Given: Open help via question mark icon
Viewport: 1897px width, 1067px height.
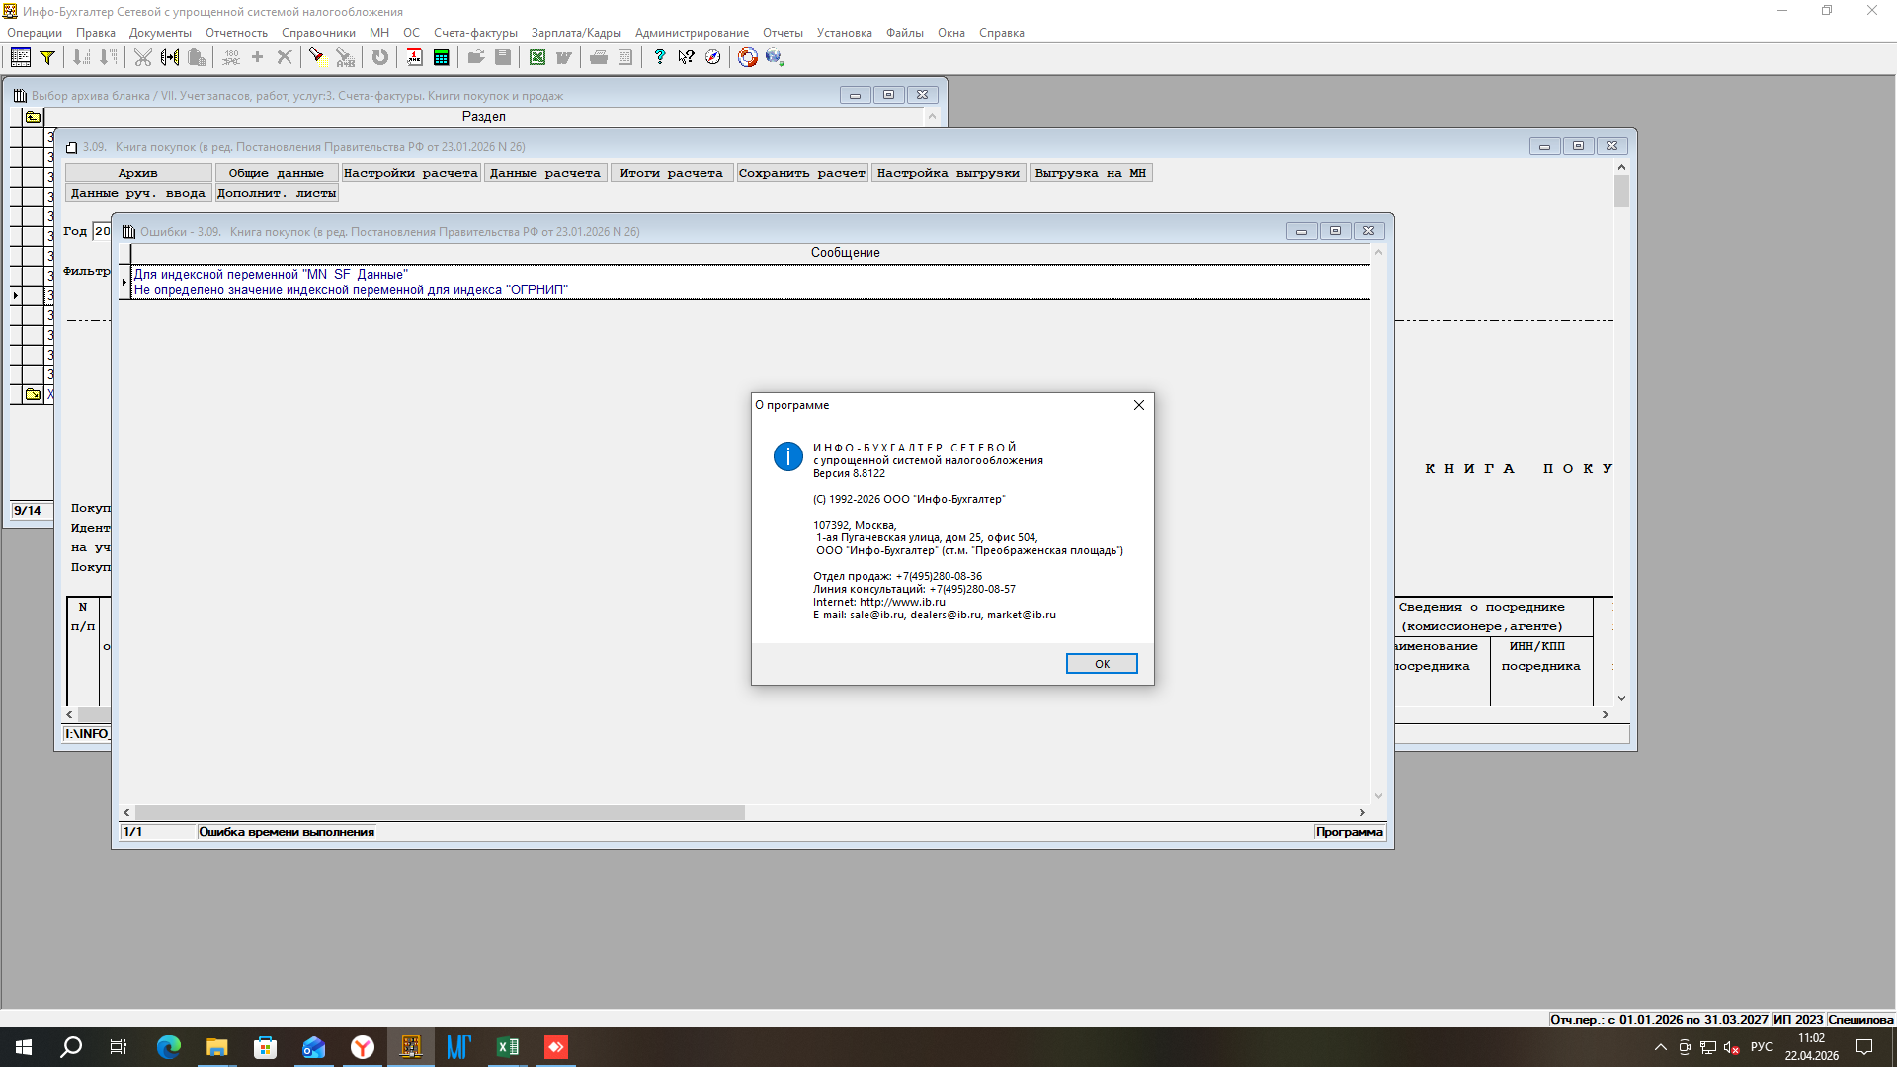Looking at the screenshot, I should [x=659, y=57].
